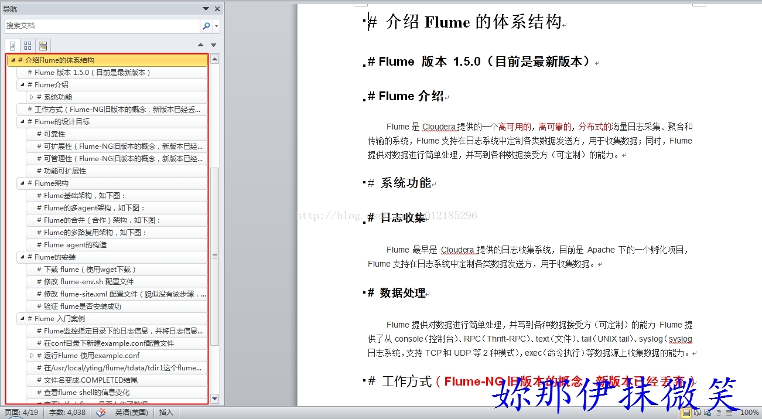Image resolution: width=762 pixels, height=419 pixels.
Task: Click the 100% zoom level button
Action: (x=750, y=413)
